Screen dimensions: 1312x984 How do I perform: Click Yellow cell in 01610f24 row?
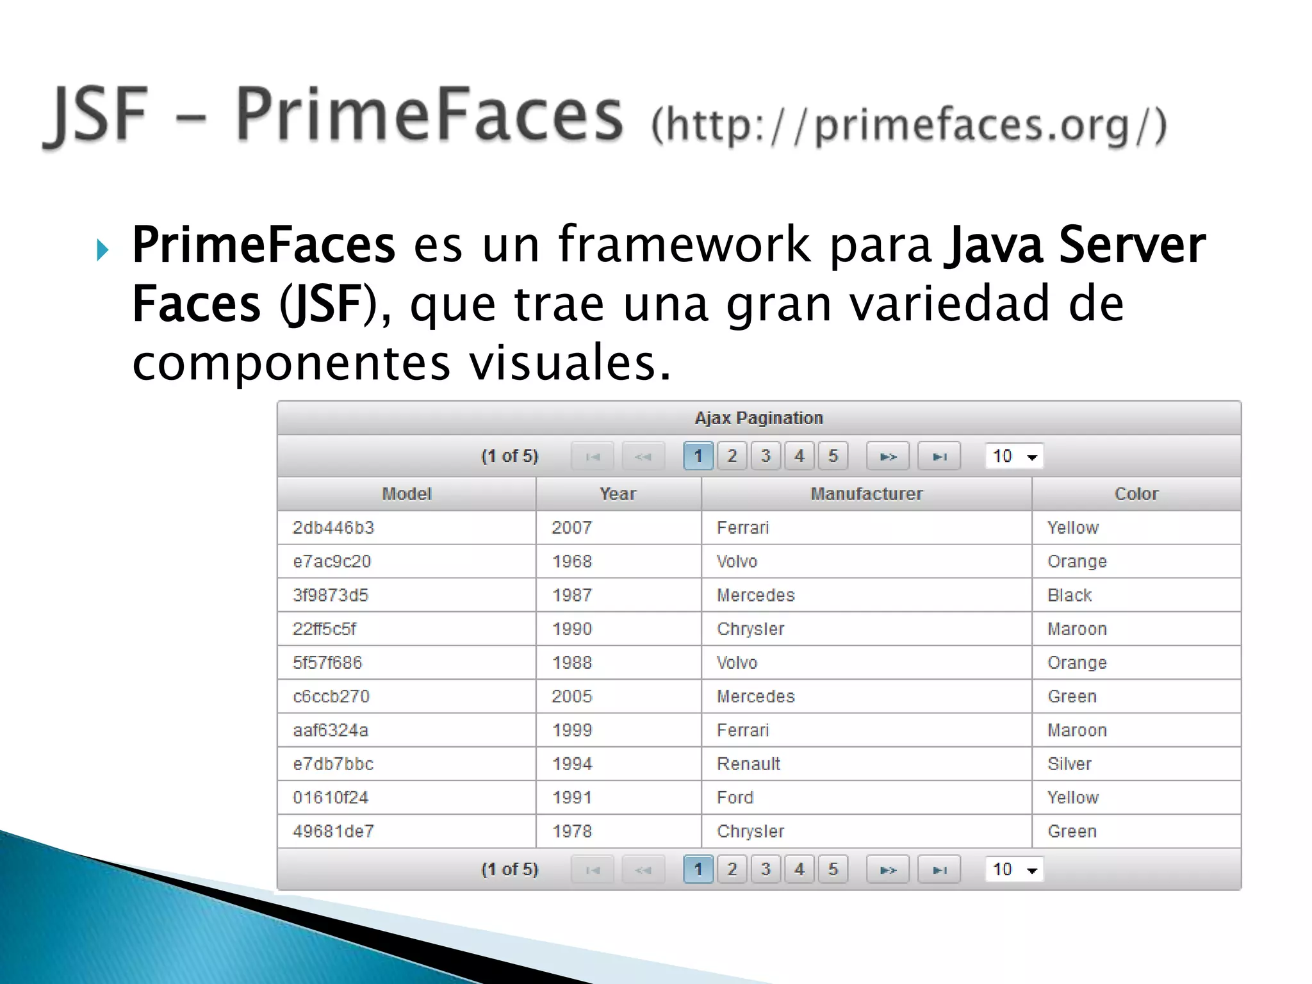1136,798
